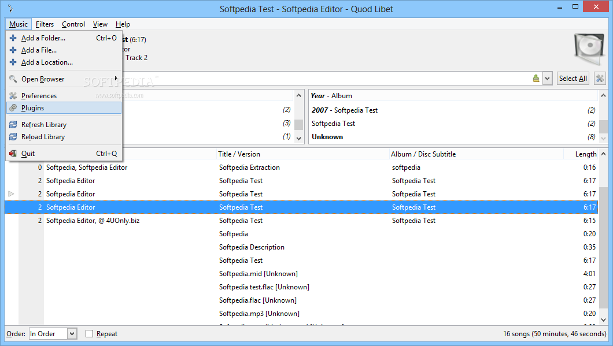The height and width of the screenshot is (346, 613).
Task: Select Softpedia test.flac [Unknown] song
Action: click(x=301, y=287)
